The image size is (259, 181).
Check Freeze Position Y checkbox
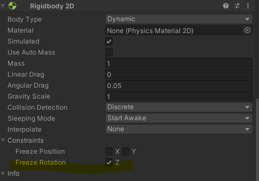(126, 151)
